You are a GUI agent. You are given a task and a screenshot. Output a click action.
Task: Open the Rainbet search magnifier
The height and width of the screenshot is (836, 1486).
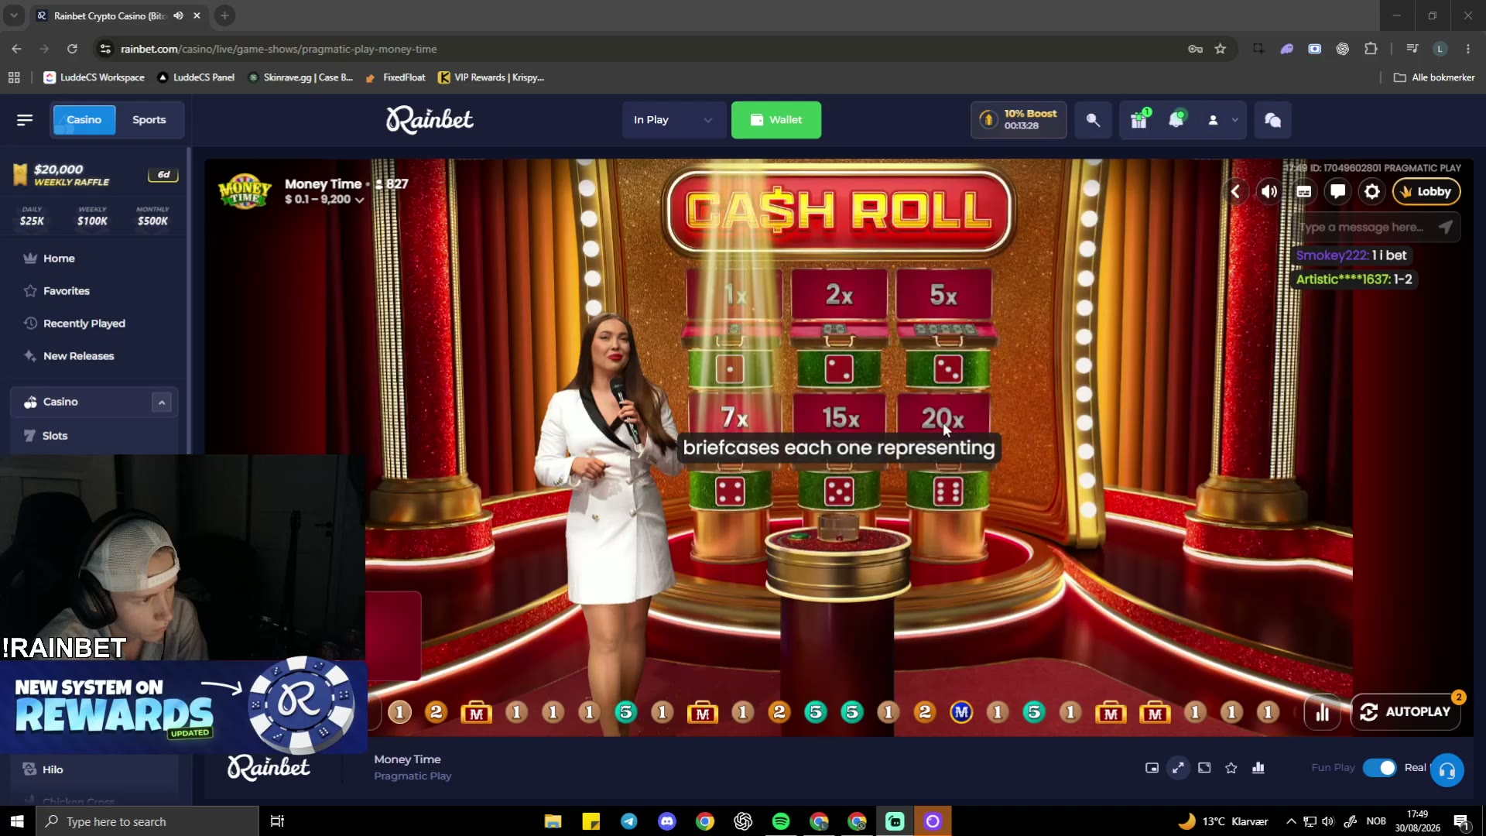point(1093,120)
